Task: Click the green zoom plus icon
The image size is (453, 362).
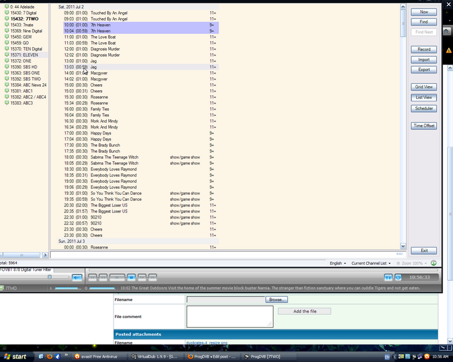Action: [433, 263]
